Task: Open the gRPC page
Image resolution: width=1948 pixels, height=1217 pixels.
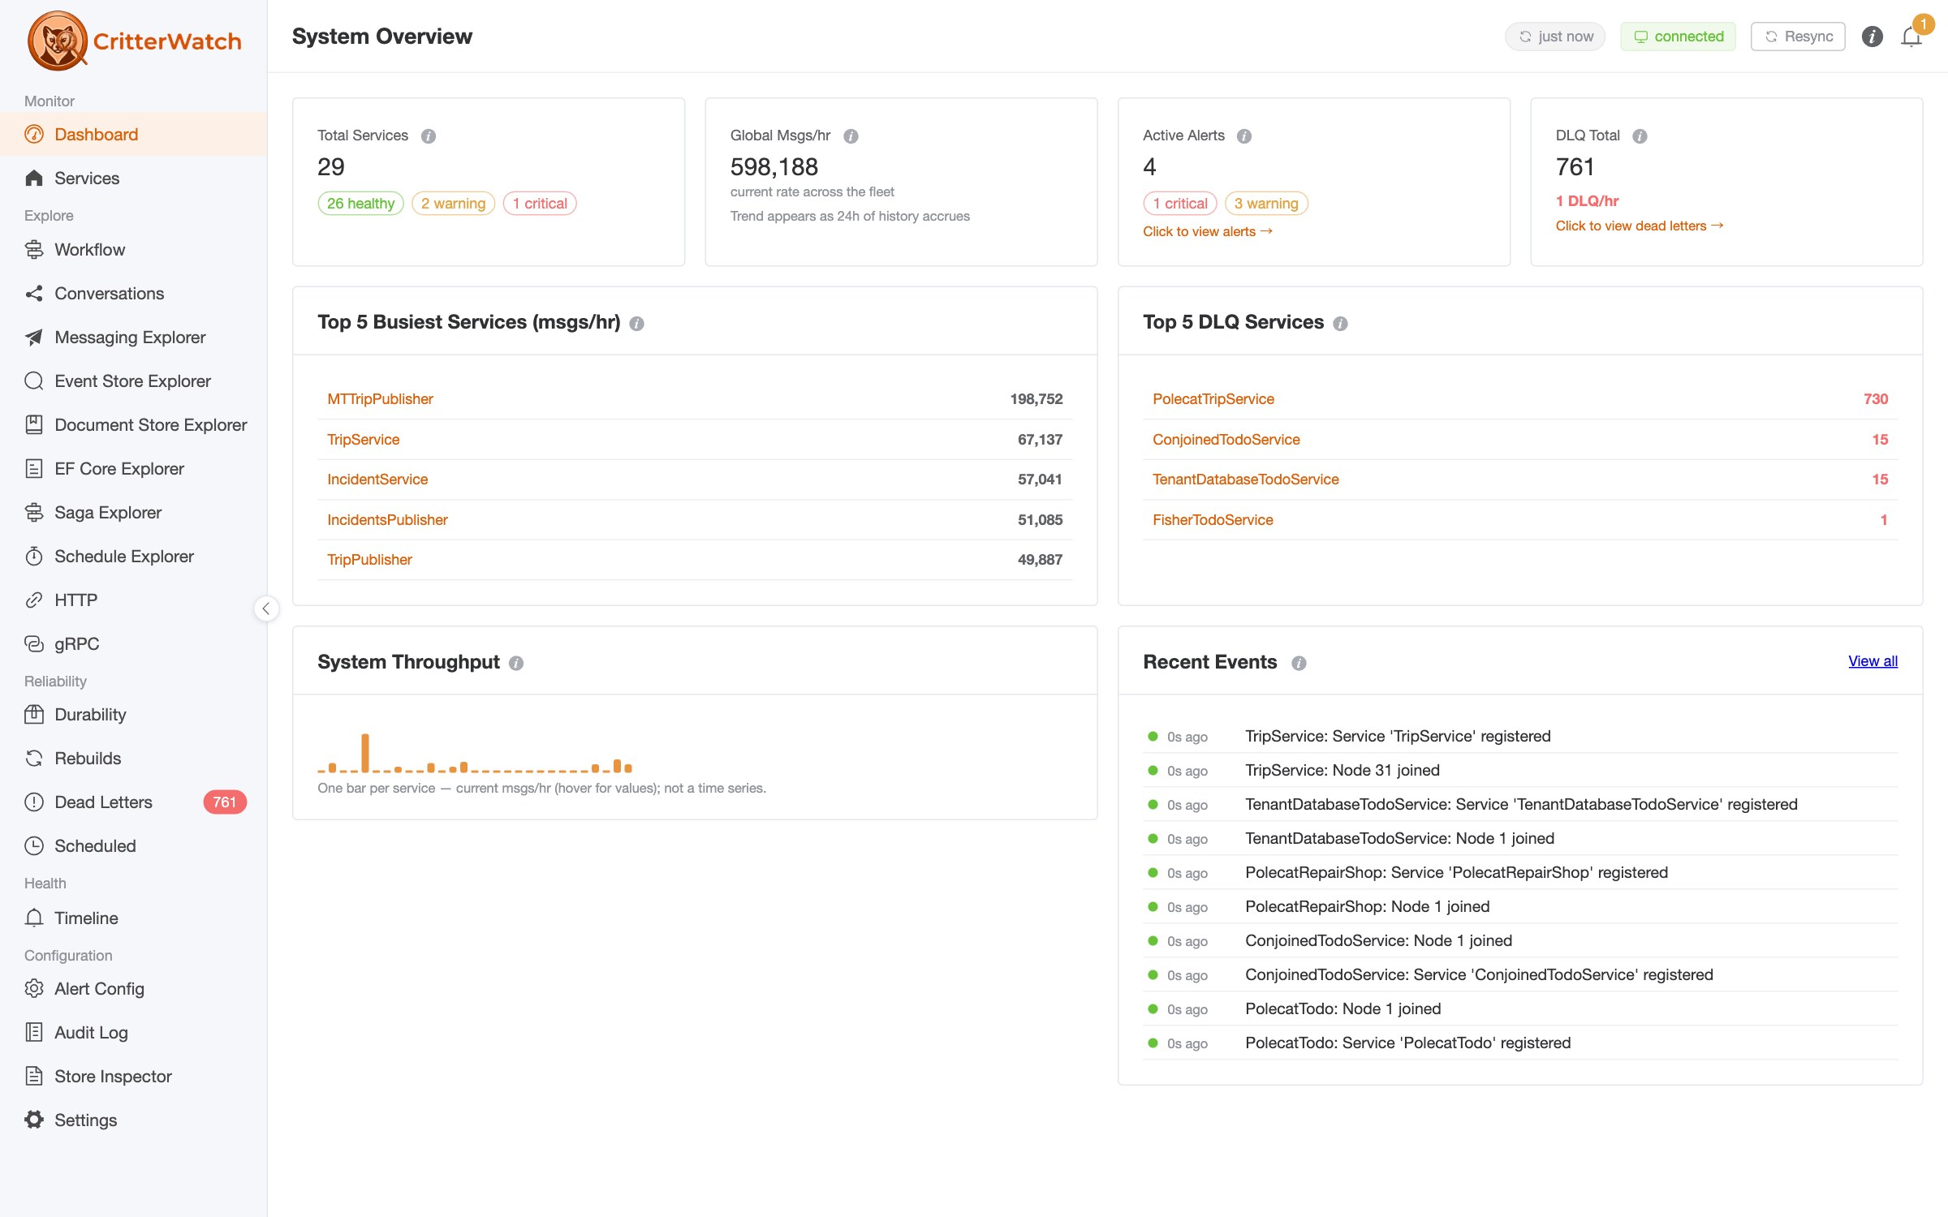Action: pos(134,644)
